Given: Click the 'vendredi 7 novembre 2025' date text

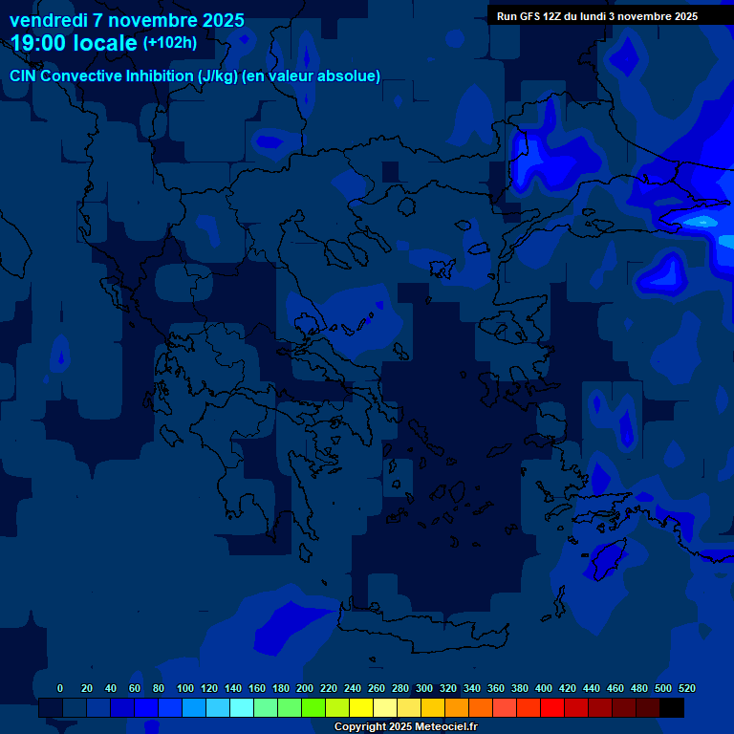Looking at the screenshot, I should (126, 20).
